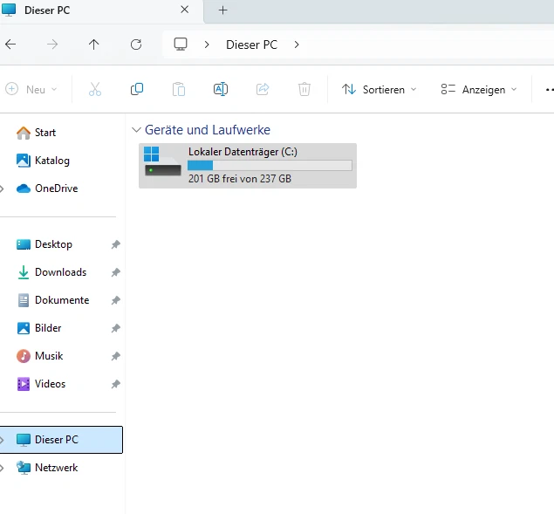
Task: Open the Dokumente quick access folder
Action: 53,300
